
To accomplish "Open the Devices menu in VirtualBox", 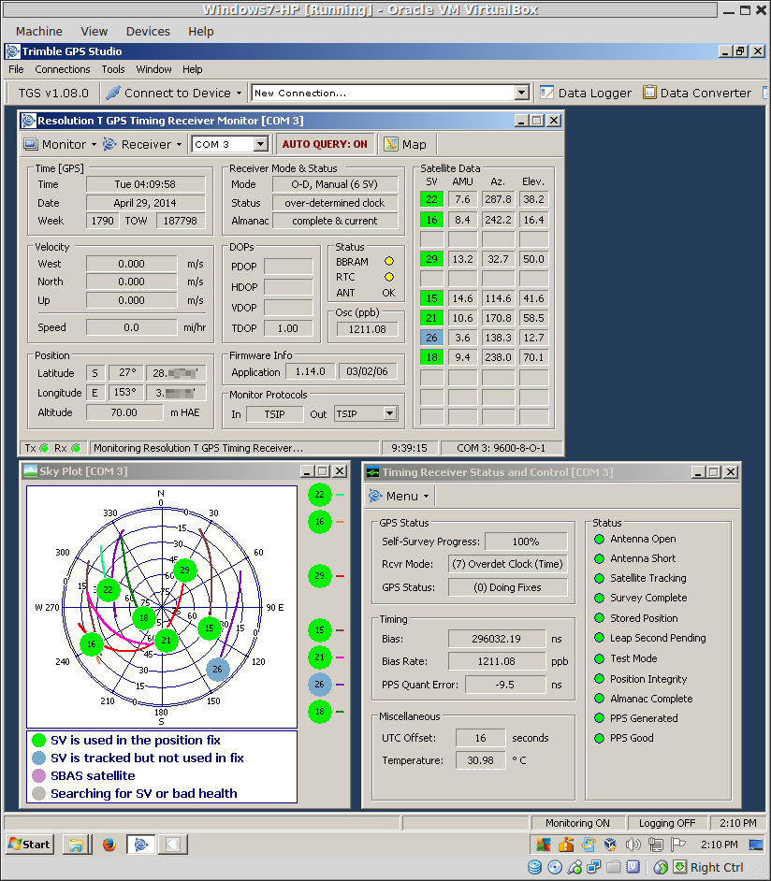I will 148,31.
